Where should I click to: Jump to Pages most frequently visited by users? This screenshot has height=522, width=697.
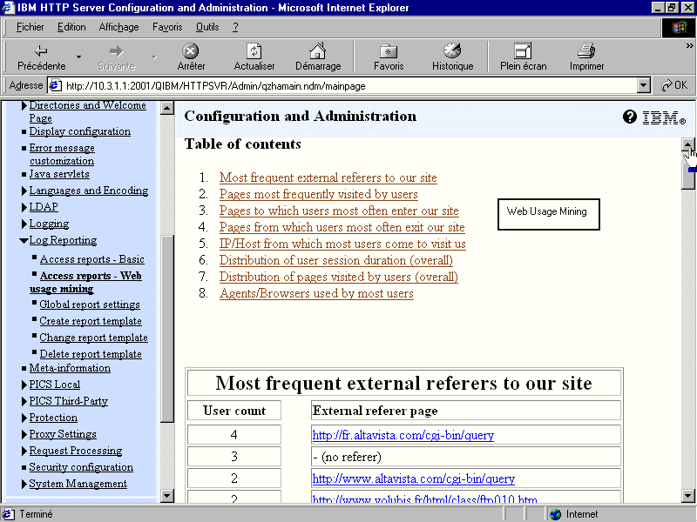pos(319,194)
